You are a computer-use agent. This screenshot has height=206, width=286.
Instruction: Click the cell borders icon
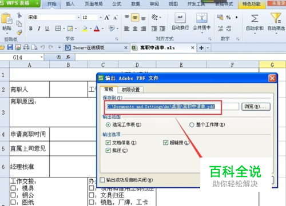[58, 29]
